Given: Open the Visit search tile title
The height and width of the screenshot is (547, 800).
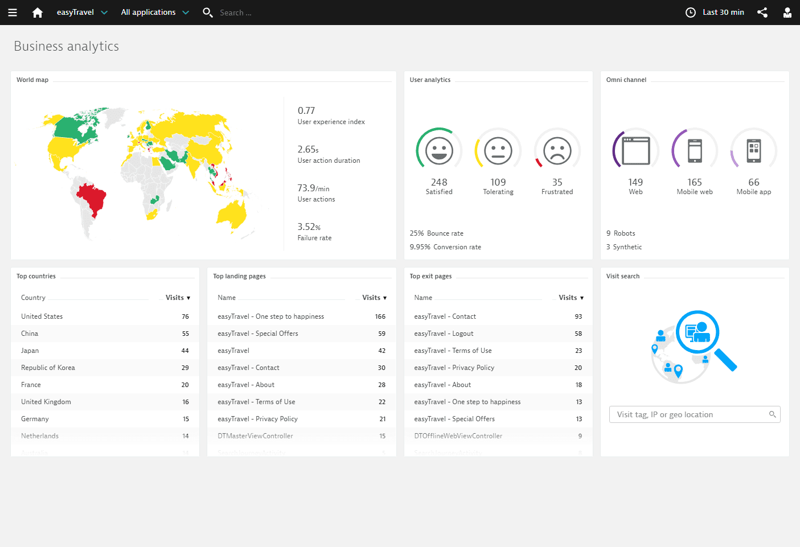Looking at the screenshot, I should (623, 276).
